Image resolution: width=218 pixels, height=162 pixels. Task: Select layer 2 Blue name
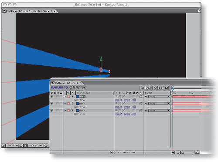tap(82, 104)
